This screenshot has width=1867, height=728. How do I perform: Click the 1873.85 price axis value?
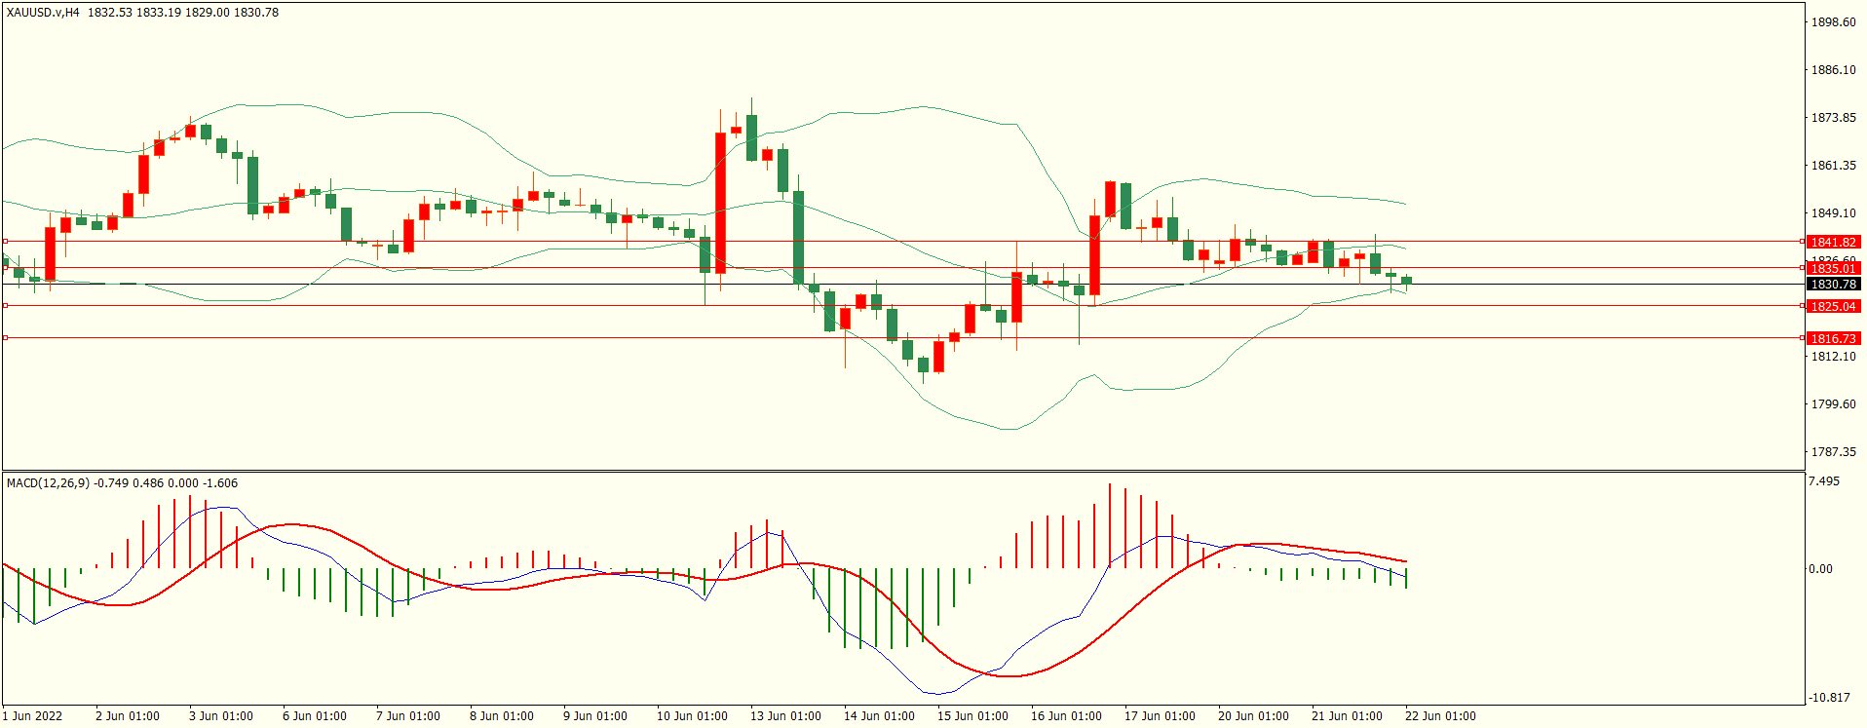(1832, 118)
